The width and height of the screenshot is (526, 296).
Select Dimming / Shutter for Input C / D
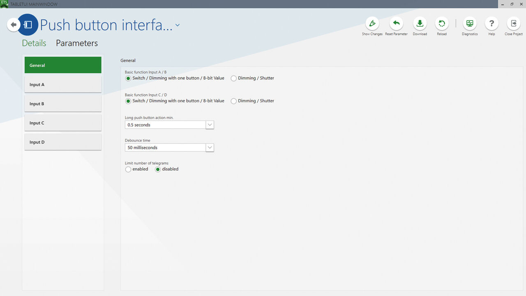click(x=234, y=101)
